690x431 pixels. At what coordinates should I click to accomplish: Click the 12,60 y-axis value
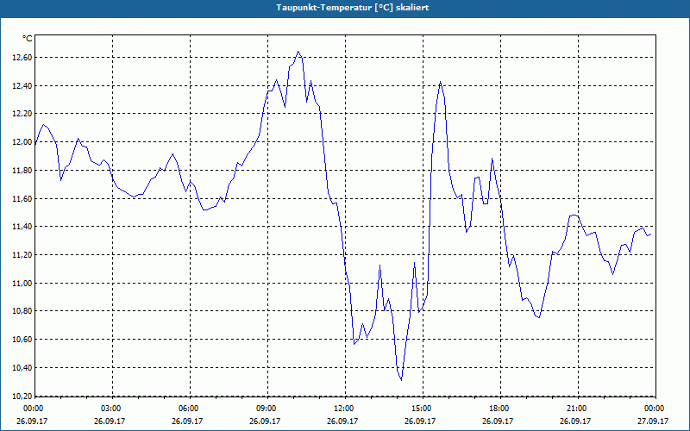coord(22,58)
